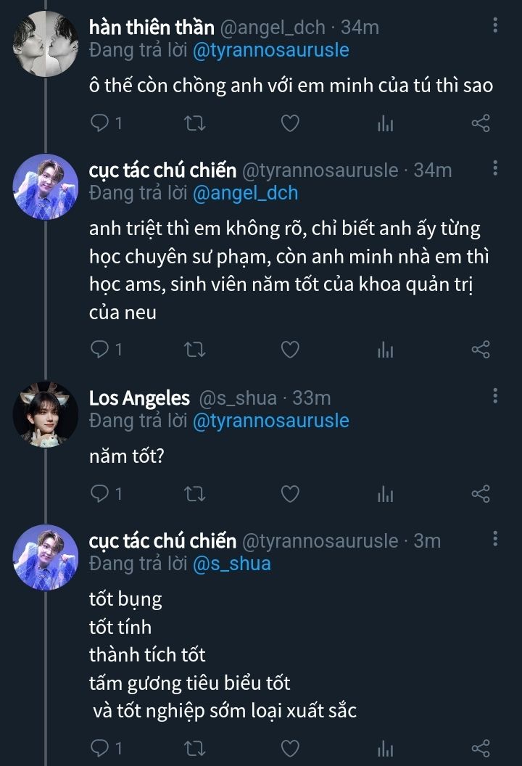Like hàn thiên thần's tweet
This screenshot has height=766, width=522.
[x=290, y=123]
